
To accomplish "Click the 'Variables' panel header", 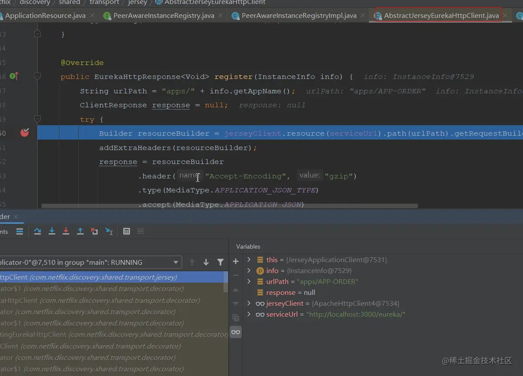I will (x=248, y=246).
